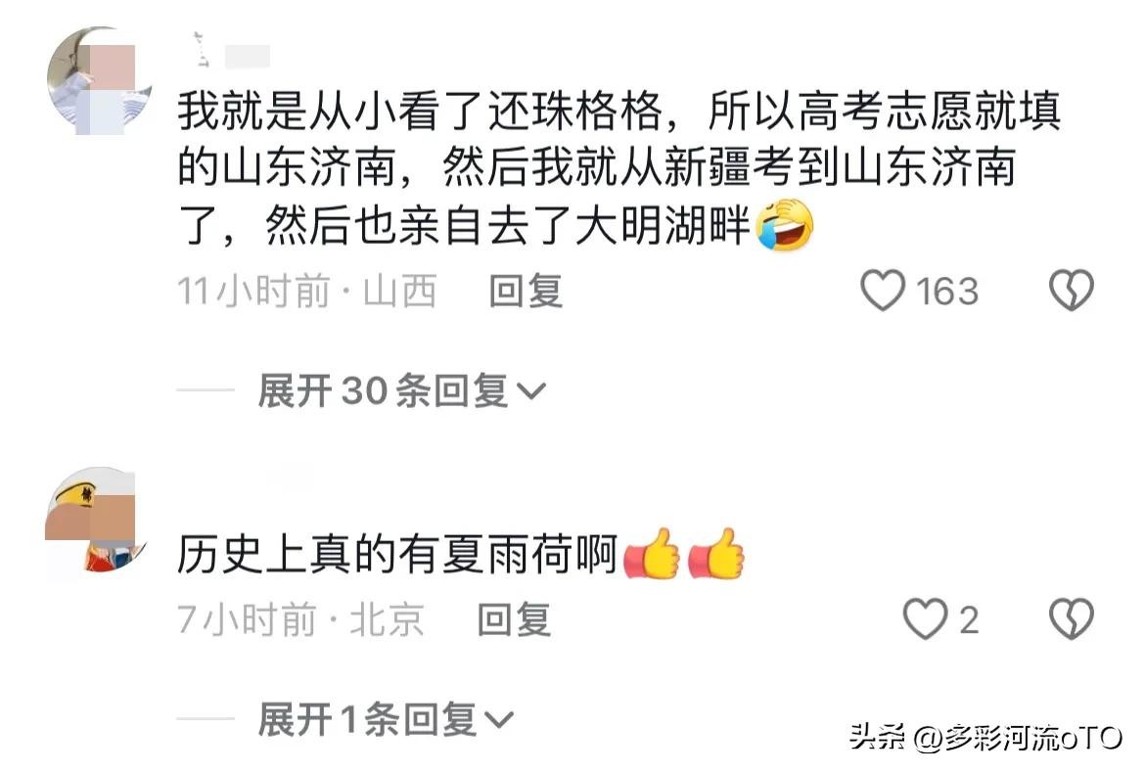Viewport: 1145px width, 773px height.
Task: Like the 夏雨荷 comment with 2 likes
Action: (926, 619)
